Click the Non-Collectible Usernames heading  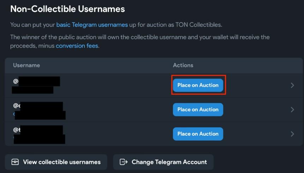point(68,9)
